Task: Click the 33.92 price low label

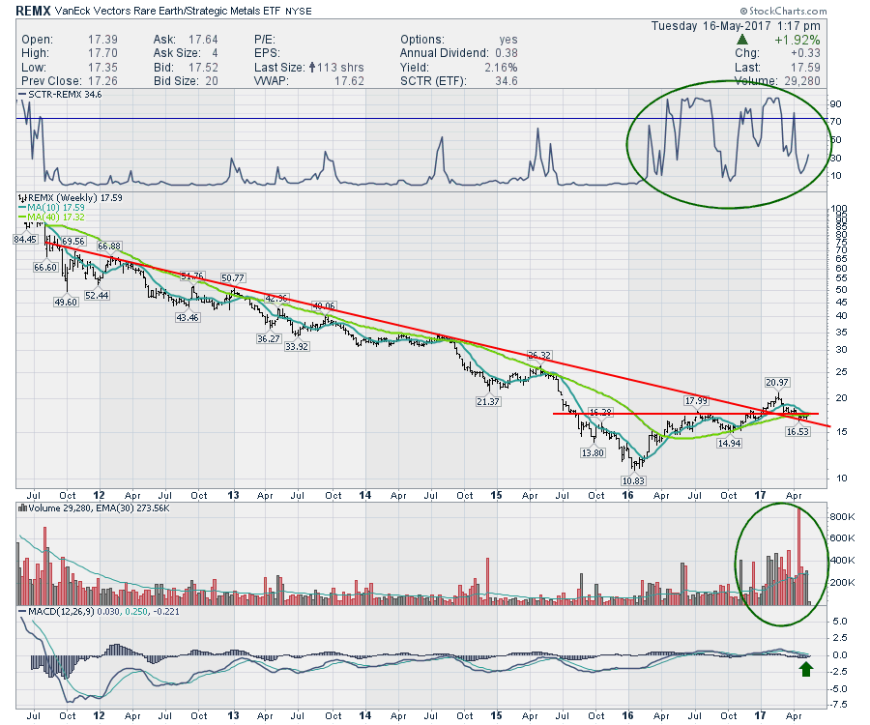Action: click(x=297, y=347)
